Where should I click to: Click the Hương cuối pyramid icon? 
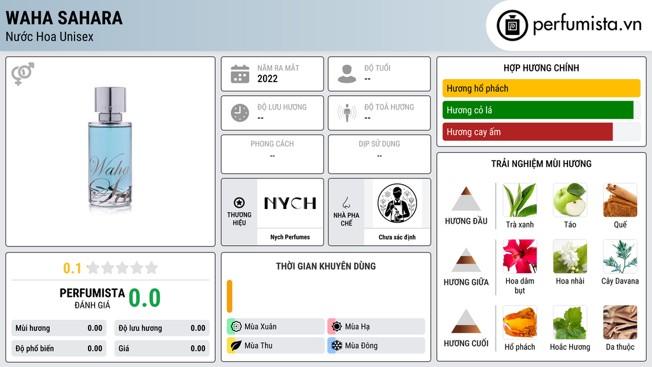[x=466, y=321]
